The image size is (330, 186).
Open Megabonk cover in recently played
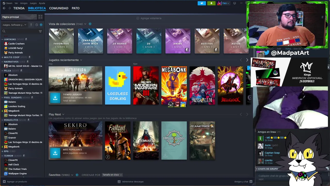[174, 86]
